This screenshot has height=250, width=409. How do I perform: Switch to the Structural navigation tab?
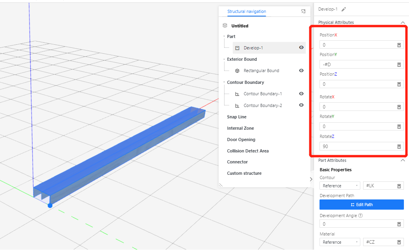click(x=246, y=12)
